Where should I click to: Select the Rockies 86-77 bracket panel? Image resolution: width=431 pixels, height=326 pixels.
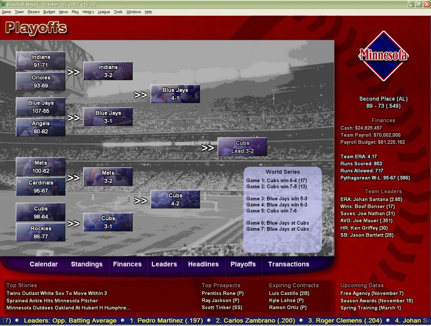tap(40, 232)
